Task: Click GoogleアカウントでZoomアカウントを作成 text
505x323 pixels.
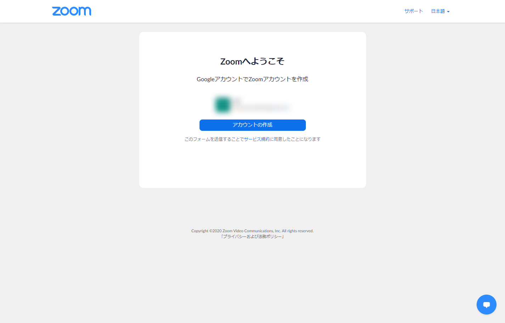Action: (252, 79)
